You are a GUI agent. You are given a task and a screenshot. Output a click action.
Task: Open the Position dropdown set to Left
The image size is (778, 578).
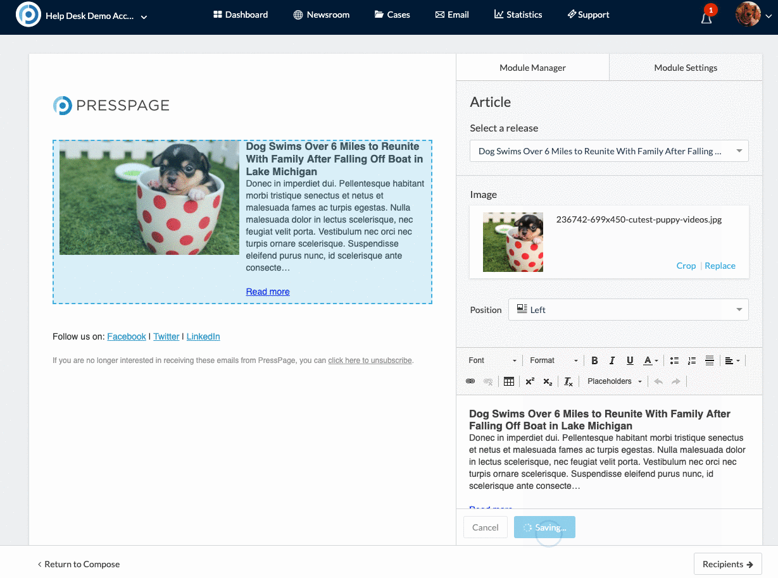[x=629, y=310]
